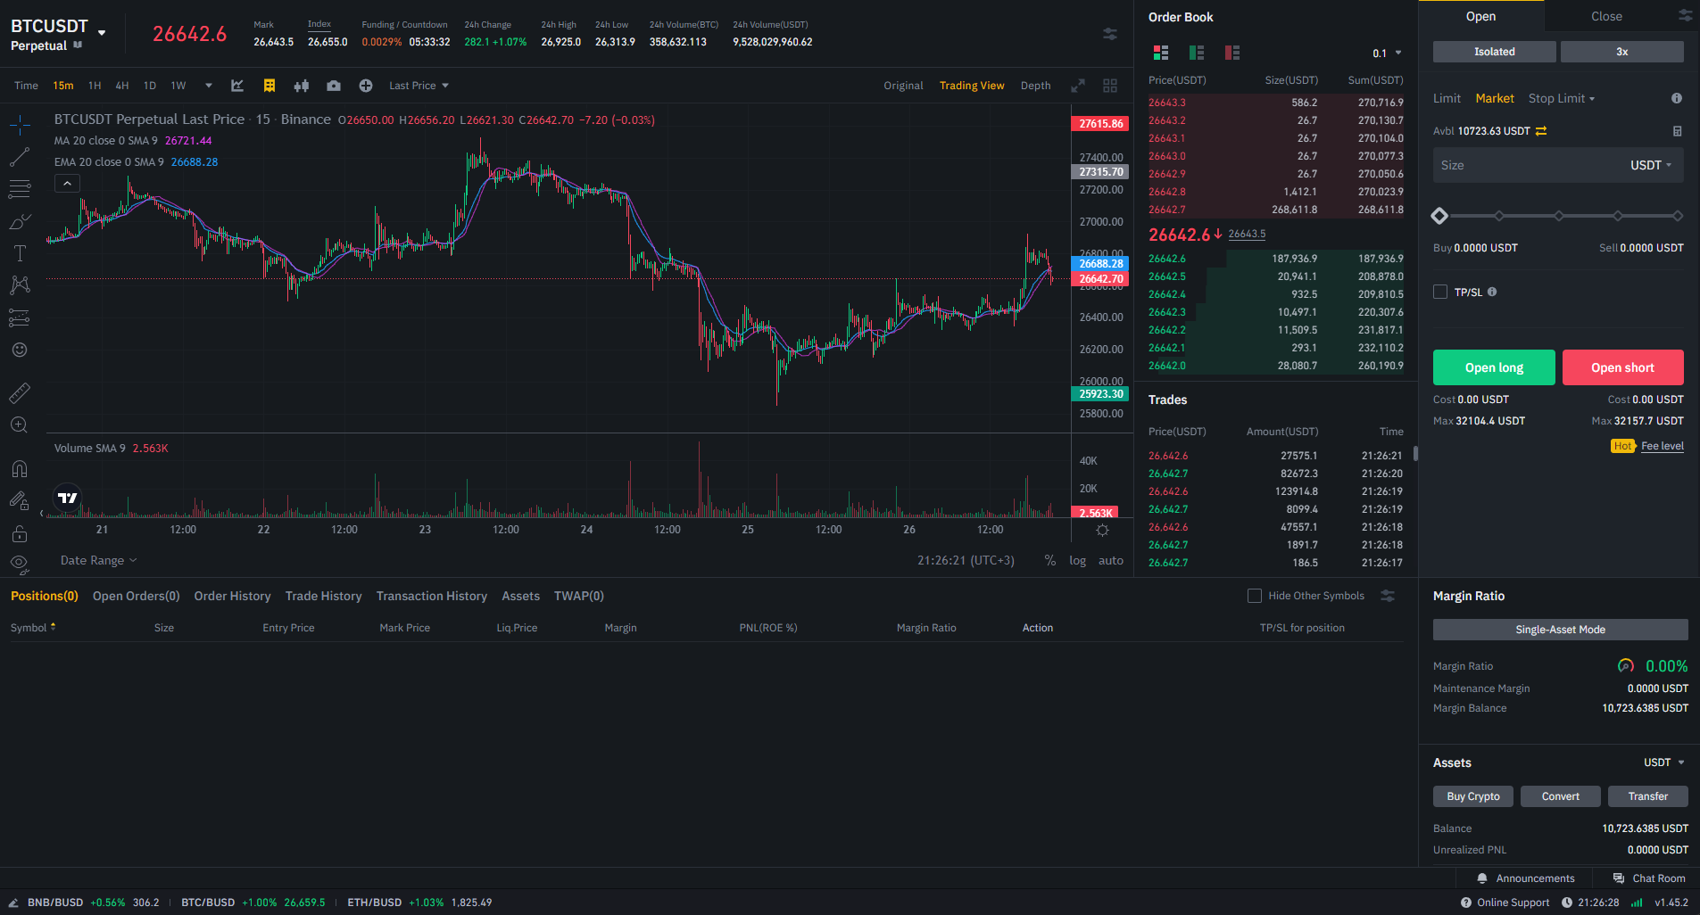Select the 1H time interval
The width and height of the screenshot is (1700, 915).
point(95,86)
